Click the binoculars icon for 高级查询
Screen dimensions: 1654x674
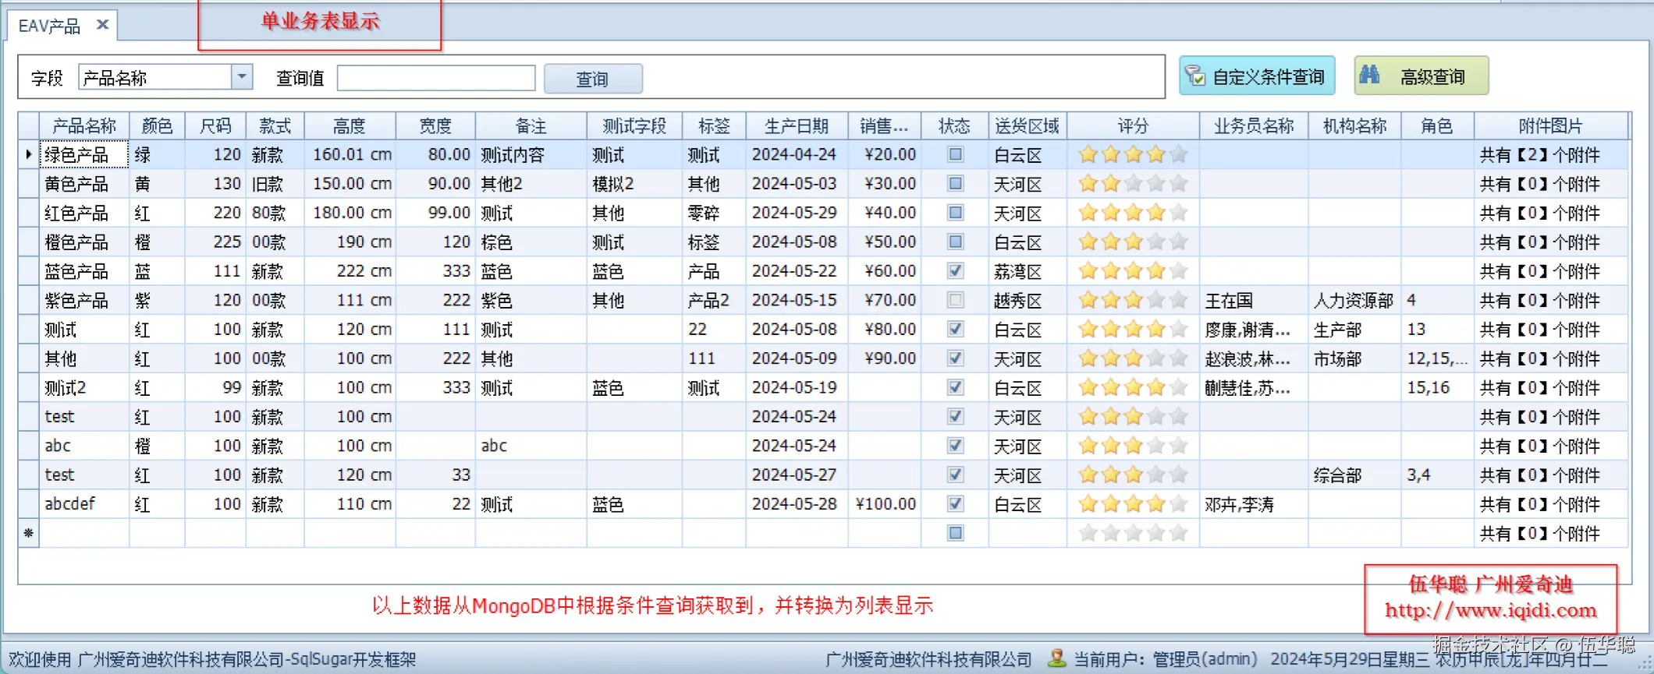1370,75
